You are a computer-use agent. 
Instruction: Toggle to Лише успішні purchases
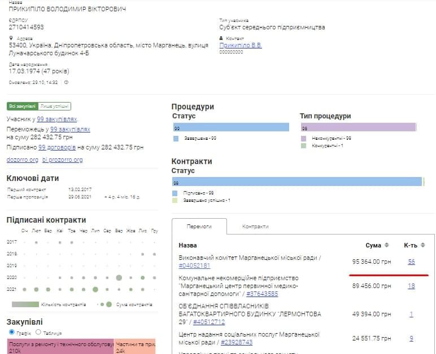(x=55, y=106)
